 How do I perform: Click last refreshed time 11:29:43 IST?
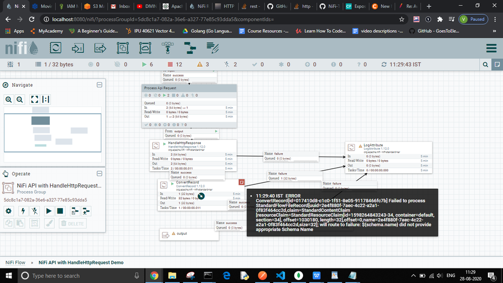point(401,64)
